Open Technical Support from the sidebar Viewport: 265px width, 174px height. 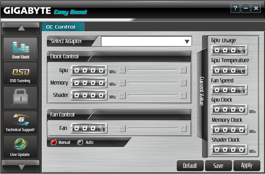click(20, 122)
